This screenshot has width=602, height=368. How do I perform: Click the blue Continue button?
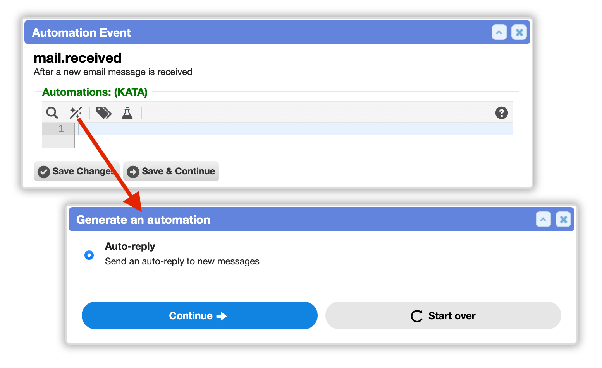tap(200, 315)
